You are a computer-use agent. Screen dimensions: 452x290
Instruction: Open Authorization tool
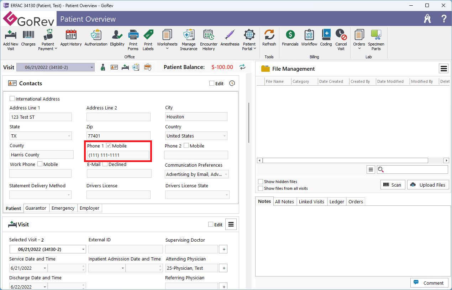tap(96, 38)
